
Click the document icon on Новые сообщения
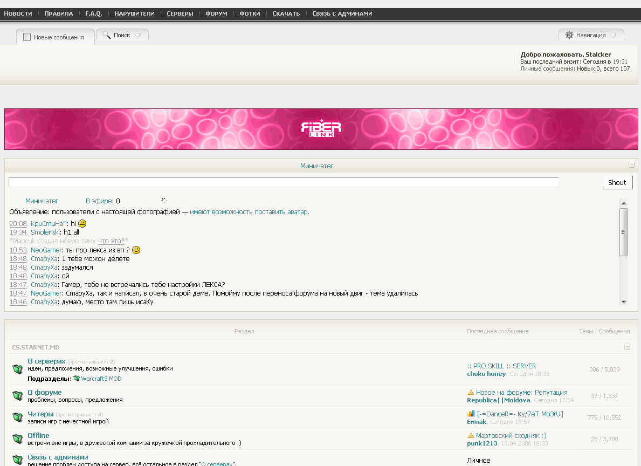[x=27, y=37]
